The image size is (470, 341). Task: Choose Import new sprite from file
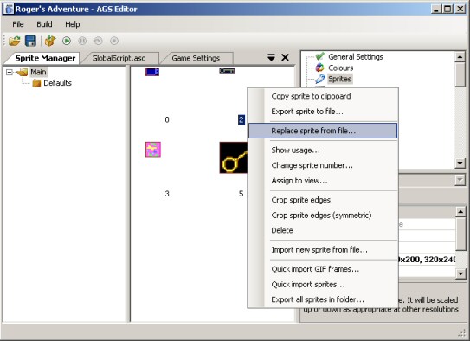323,250
